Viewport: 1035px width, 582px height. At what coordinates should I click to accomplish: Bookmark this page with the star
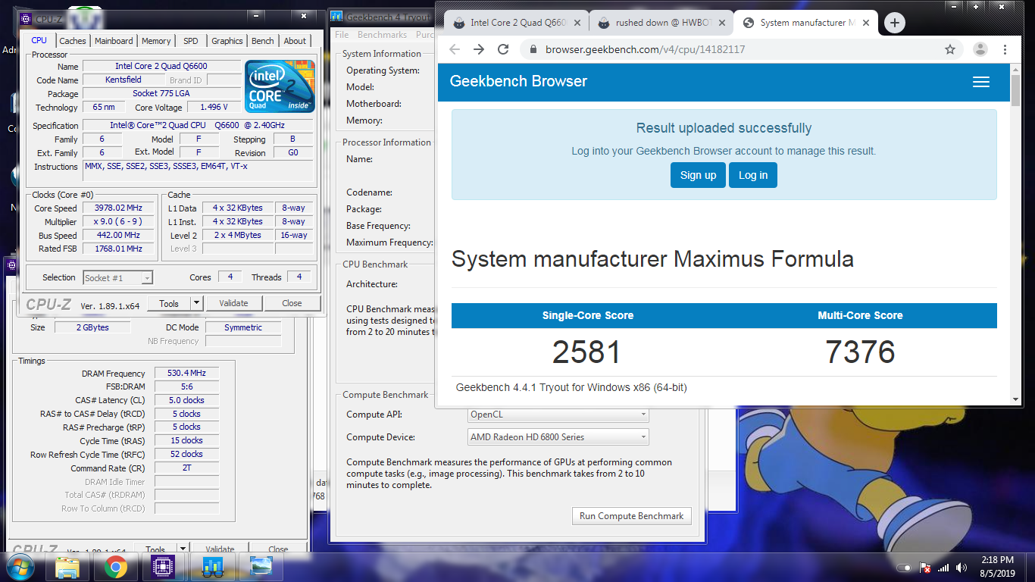[950, 49]
